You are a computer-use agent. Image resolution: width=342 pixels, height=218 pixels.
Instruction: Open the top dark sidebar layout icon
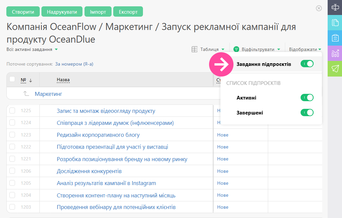[335, 7]
